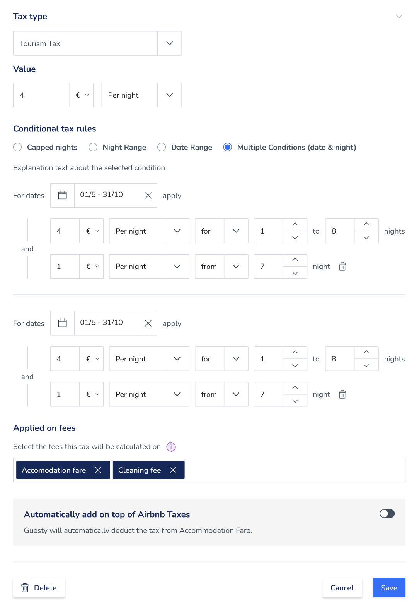The image size is (419, 609).
Task: Click the Delete button
Action: pos(39,588)
